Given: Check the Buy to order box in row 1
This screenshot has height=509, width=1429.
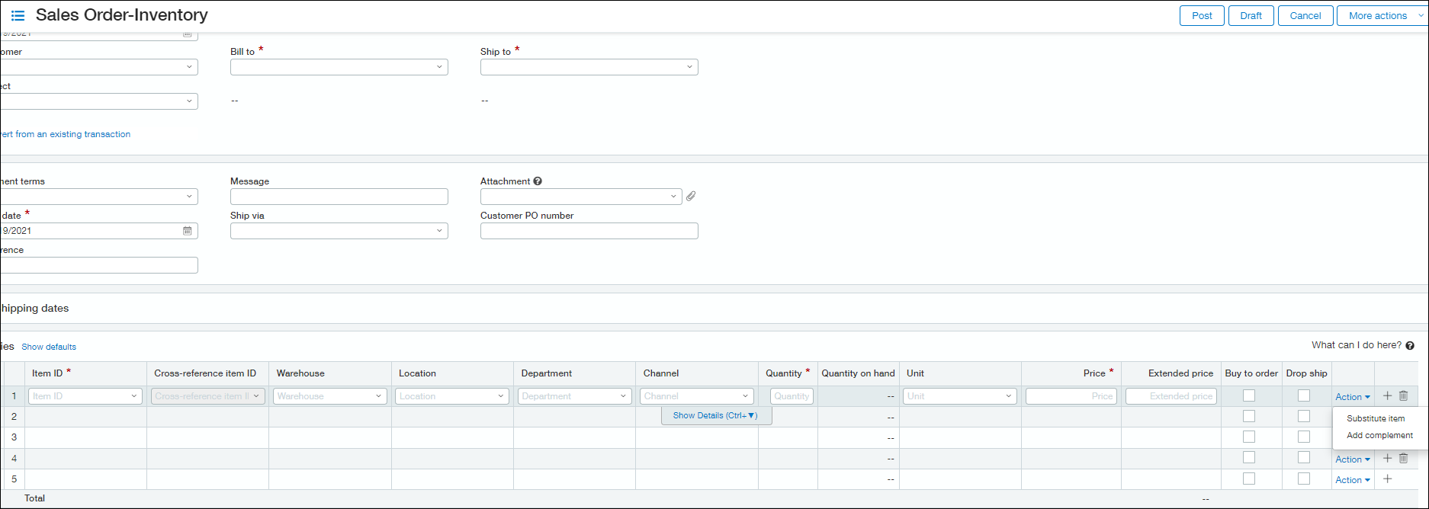Looking at the screenshot, I should pos(1249,396).
